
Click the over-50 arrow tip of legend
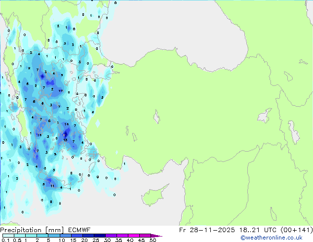click(156, 236)
